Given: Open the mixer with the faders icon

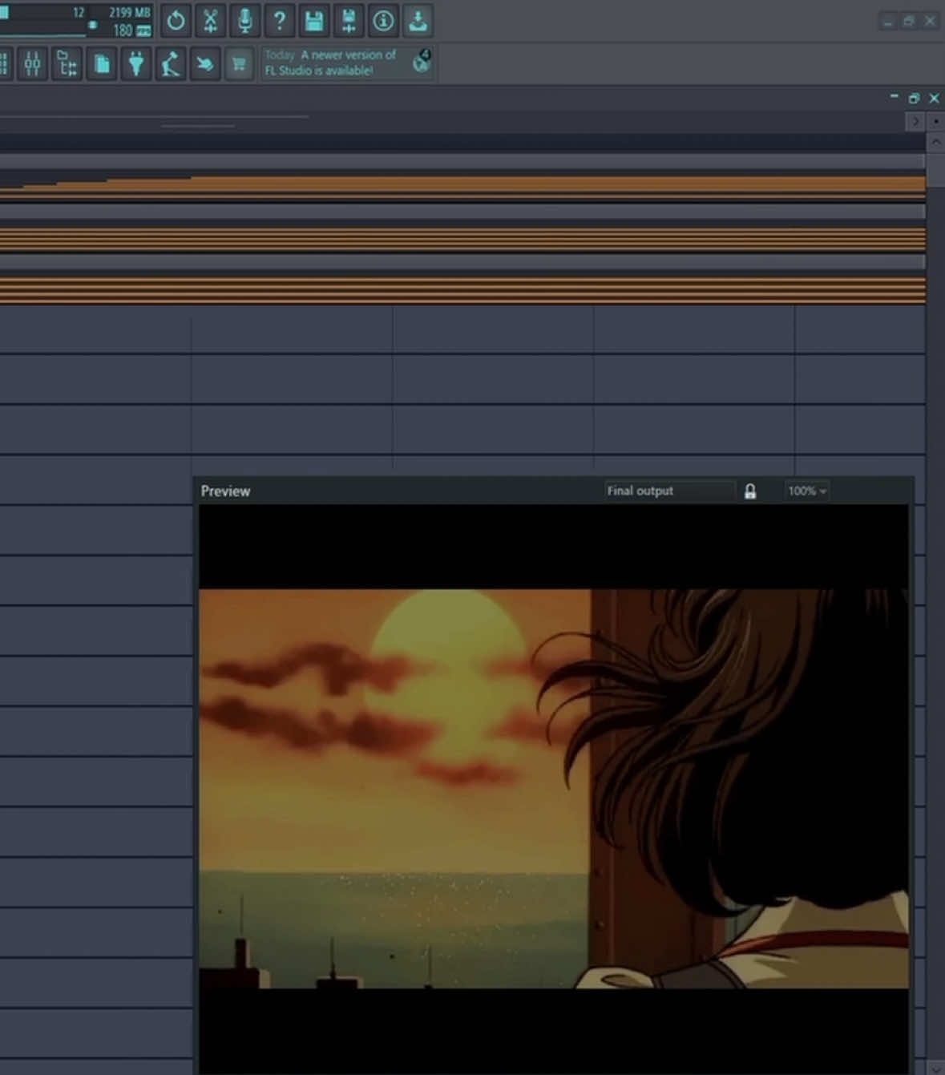Looking at the screenshot, I should (x=32, y=63).
